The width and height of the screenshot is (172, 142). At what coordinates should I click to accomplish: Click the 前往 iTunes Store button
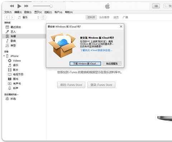(71, 85)
